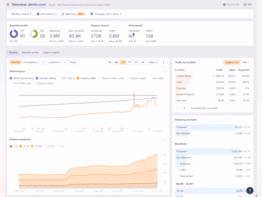Set chart range to 1Y
The height and width of the screenshot is (197, 262).
click(123, 62)
